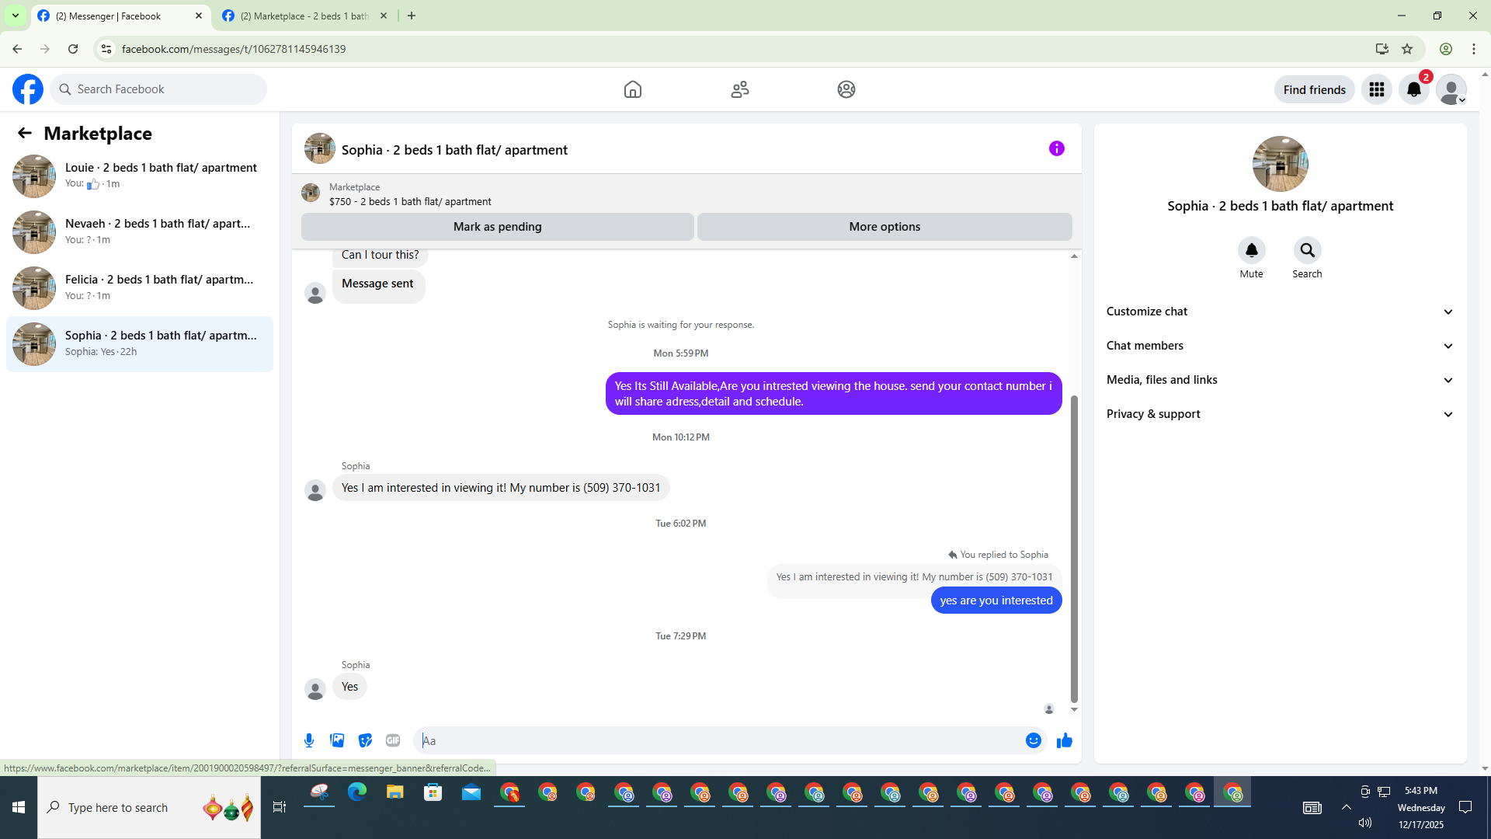Go to Facebook Home icon
The width and height of the screenshot is (1491, 839).
click(632, 89)
